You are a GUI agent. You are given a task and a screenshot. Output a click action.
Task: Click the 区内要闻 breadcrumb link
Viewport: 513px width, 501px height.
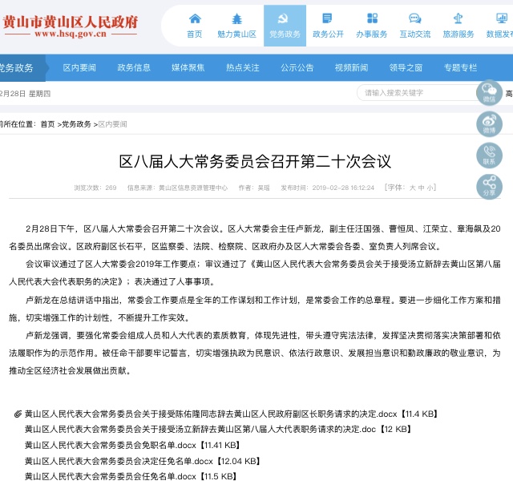(112, 124)
